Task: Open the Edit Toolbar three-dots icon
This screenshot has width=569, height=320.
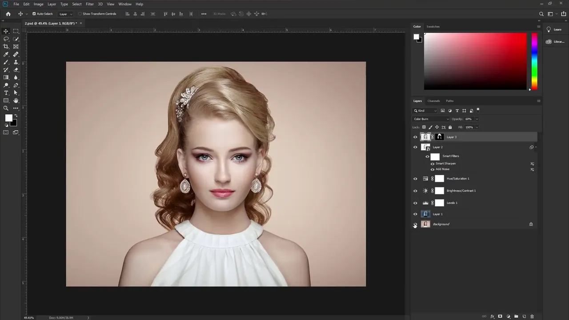Action: (x=16, y=108)
